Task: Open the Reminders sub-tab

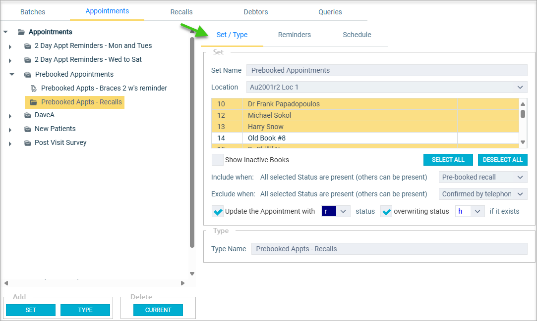Action: tap(295, 35)
